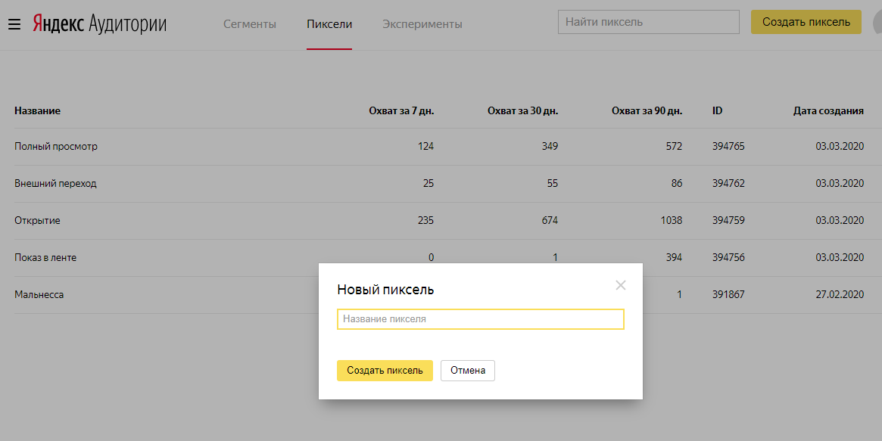882x441 pixels.
Task: Click the Охват за 90 дн. header
Action: pyautogui.click(x=647, y=110)
